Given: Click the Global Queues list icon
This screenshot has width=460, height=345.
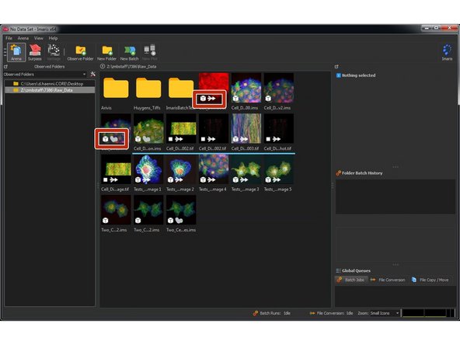Looking at the screenshot, I should (x=338, y=270).
